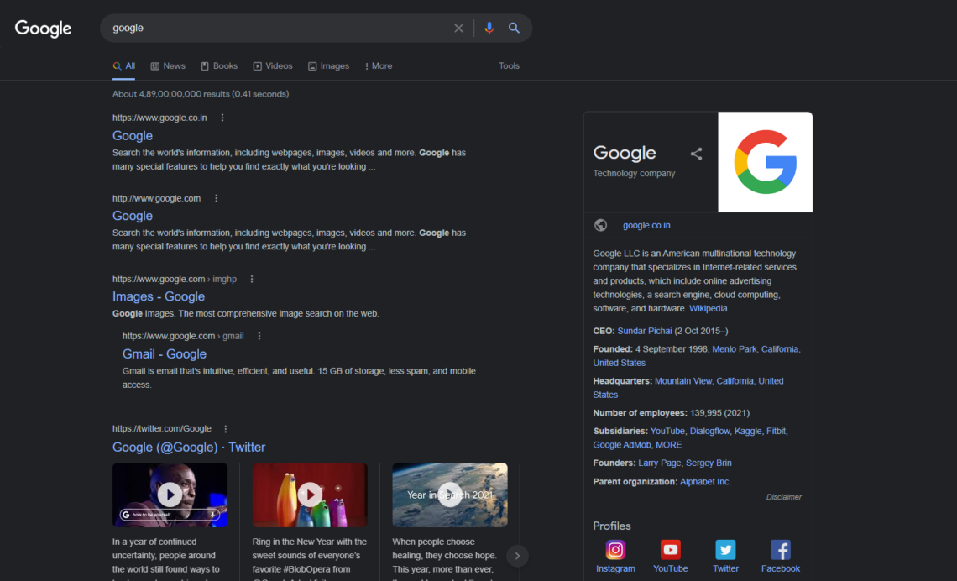Open the Google AdMob subsidiary link

622,445
